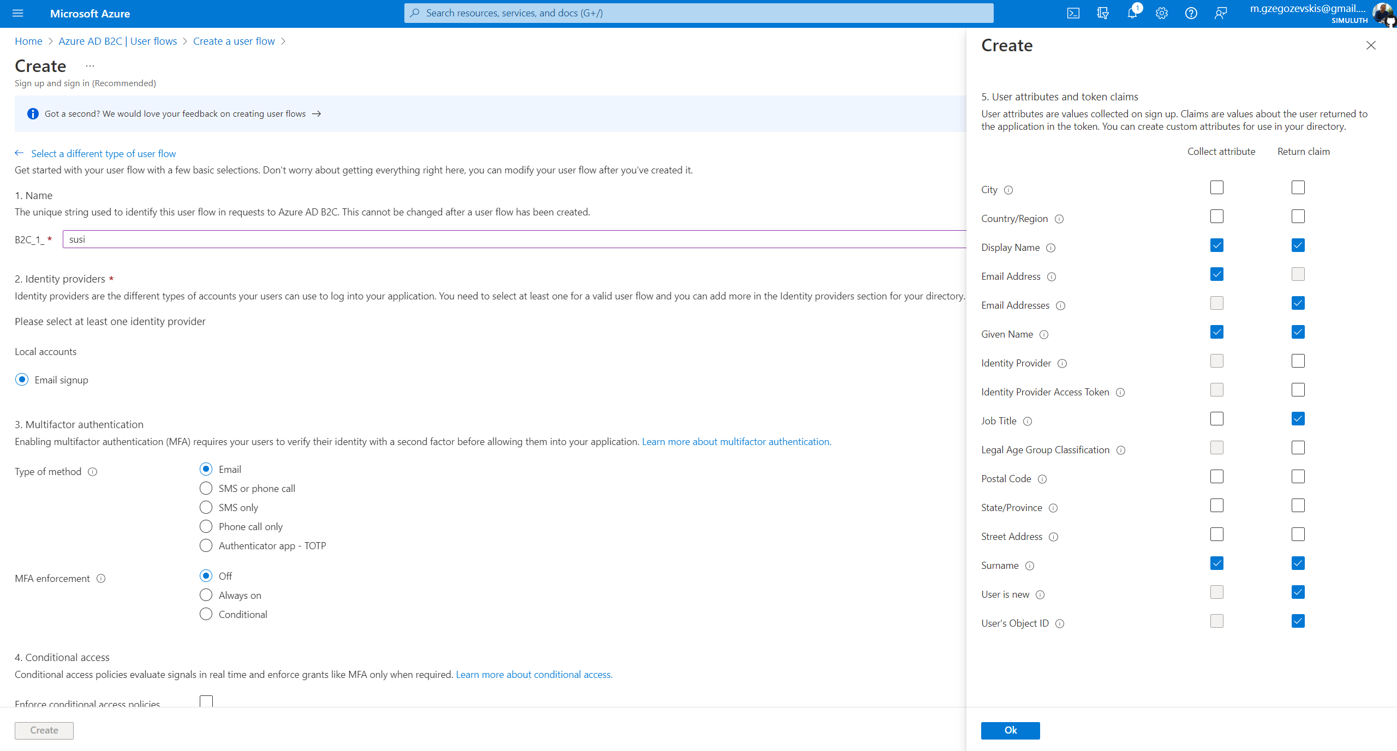
Task: Open the ellipsis menu beside Create heading
Action: click(x=89, y=66)
